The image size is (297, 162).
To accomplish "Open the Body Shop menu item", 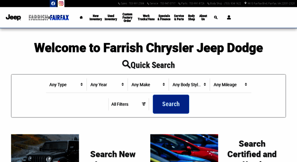I will coord(192,18).
